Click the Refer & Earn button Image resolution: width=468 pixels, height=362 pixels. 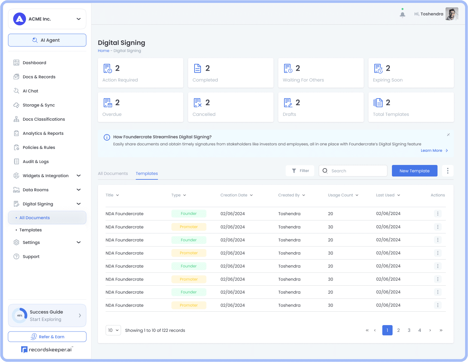[47, 337]
